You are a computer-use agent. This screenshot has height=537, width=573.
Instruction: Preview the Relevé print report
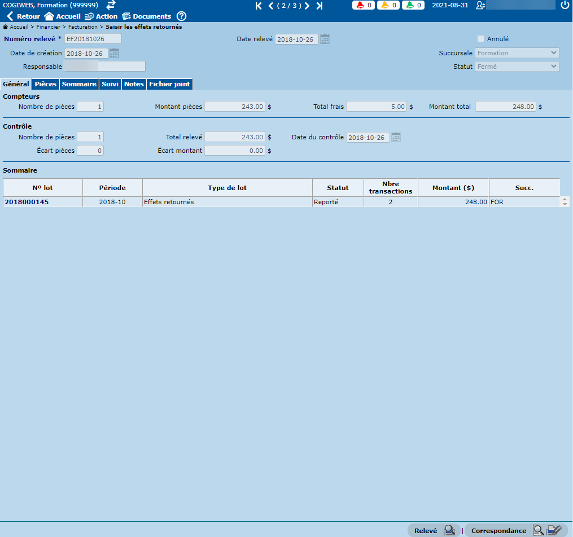(449, 530)
